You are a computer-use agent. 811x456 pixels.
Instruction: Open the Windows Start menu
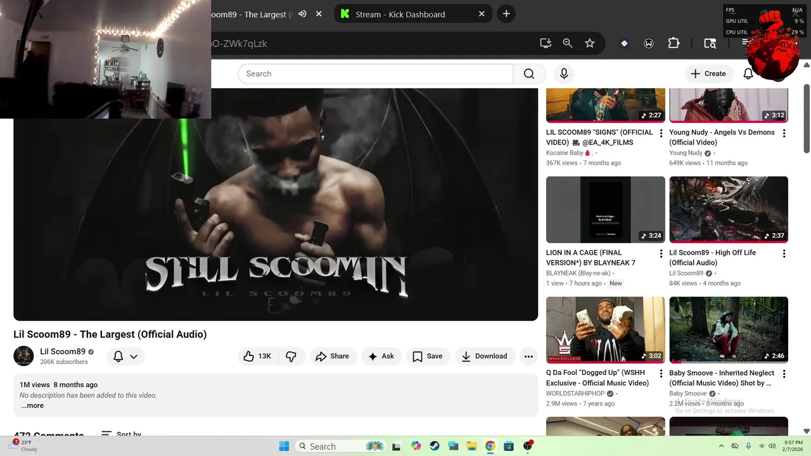coord(284,446)
